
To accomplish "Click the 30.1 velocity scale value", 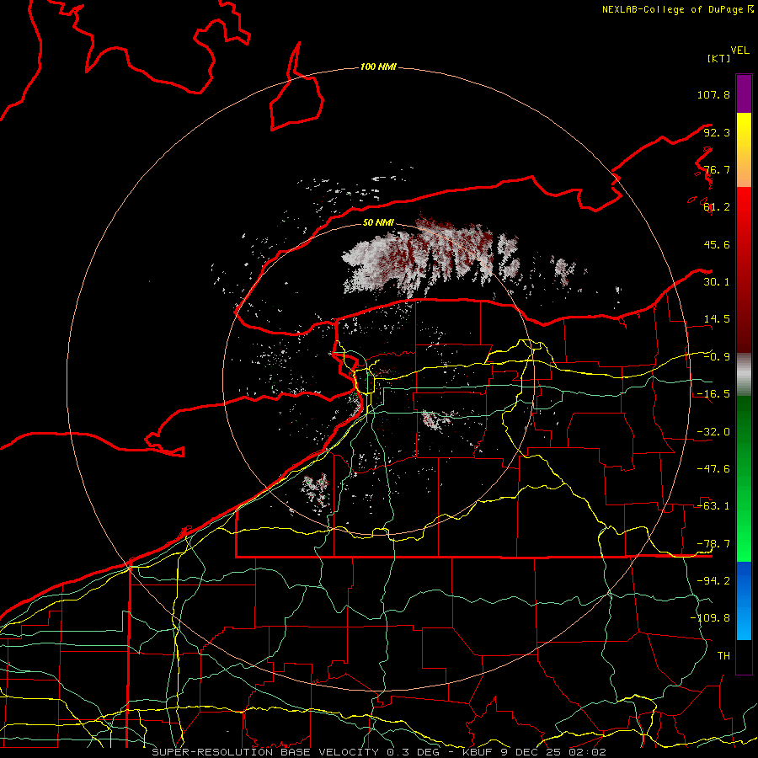I will [x=717, y=282].
